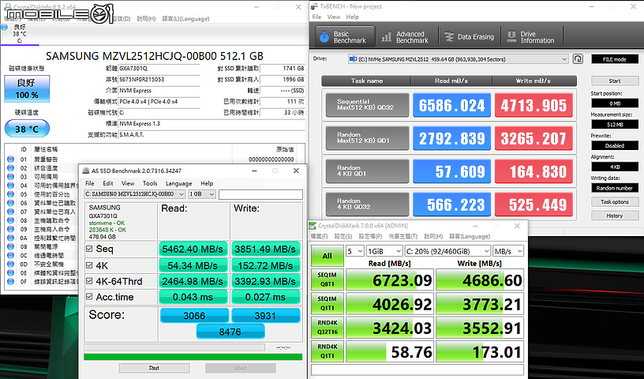Toggle the Seq test checkbox in AS SSD
Screen dimensions: 644x379
coord(89,249)
